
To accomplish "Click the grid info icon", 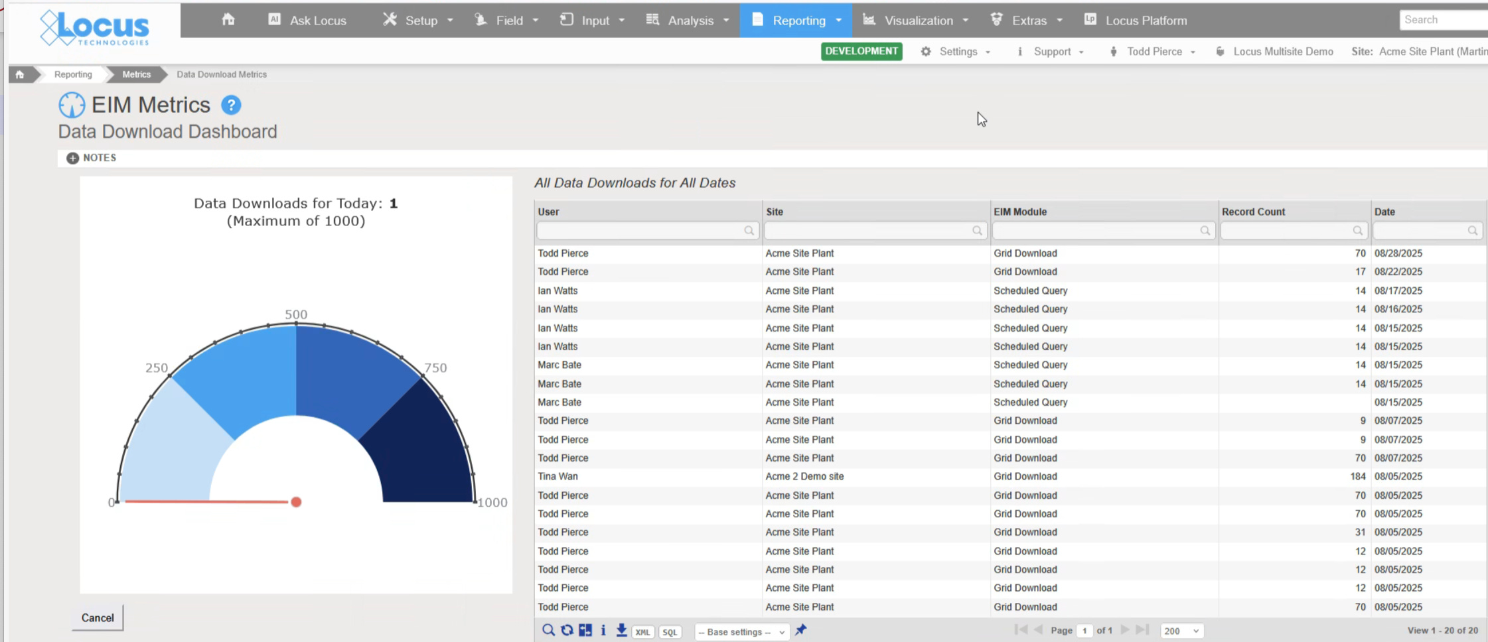I will click(x=603, y=630).
